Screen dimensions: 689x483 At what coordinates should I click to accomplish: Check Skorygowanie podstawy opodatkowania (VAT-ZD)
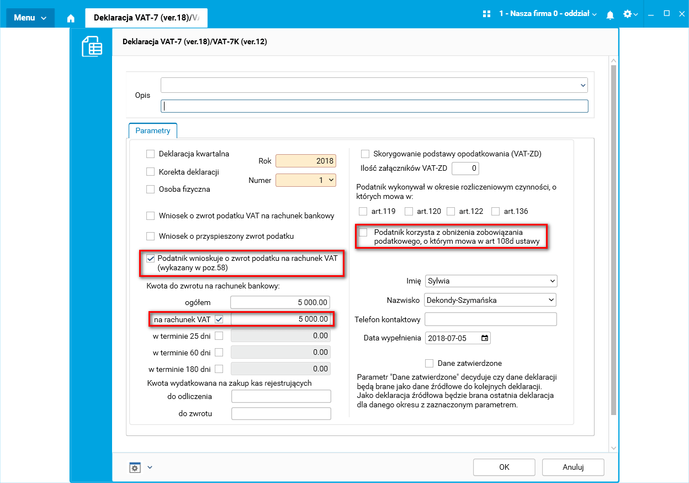point(365,154)
